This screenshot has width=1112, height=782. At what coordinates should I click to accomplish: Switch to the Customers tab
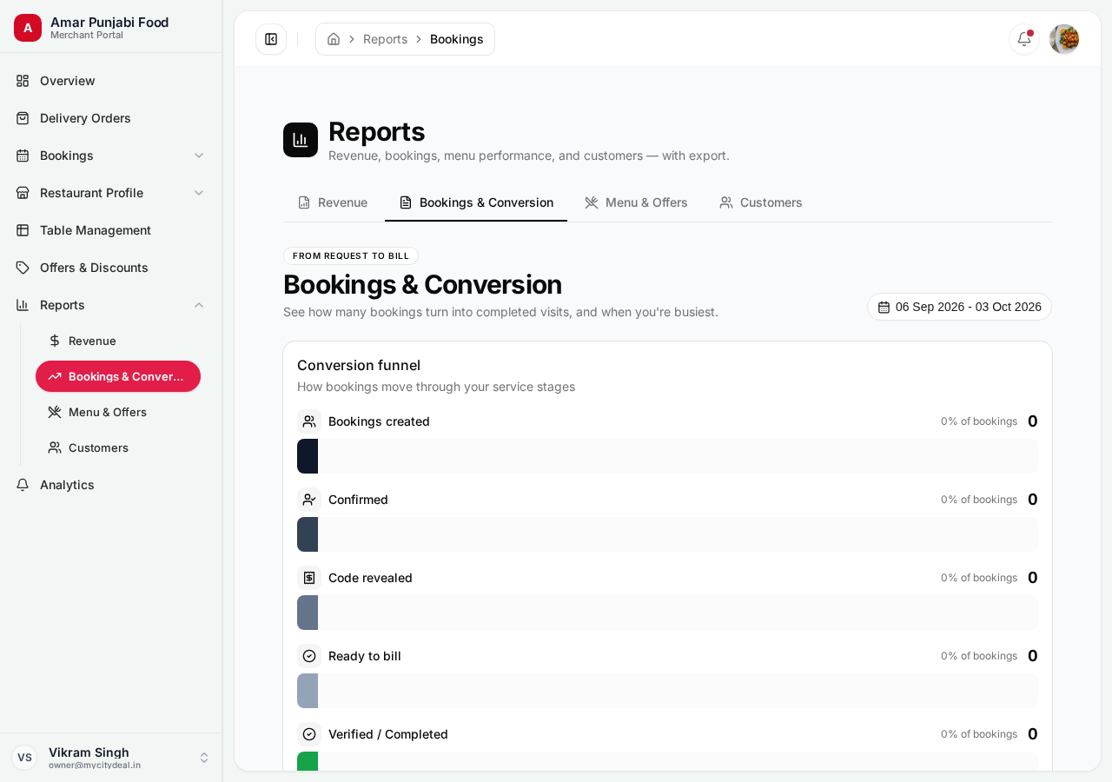pyautogui.click(x=761, y=202)
